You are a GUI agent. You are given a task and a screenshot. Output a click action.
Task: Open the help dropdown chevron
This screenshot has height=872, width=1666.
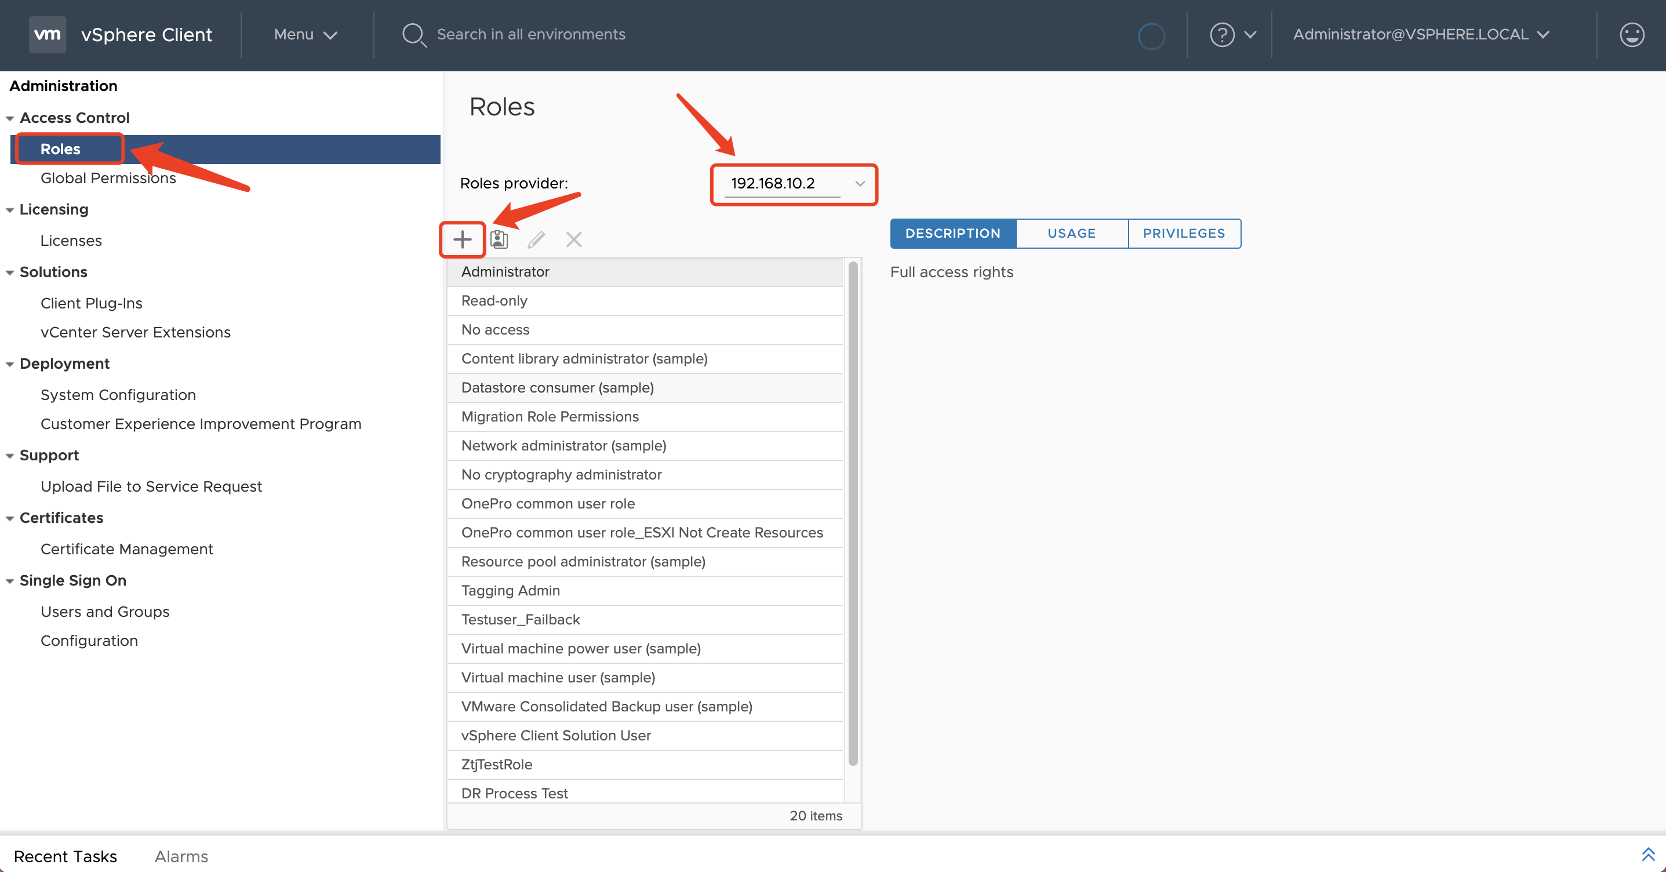click(x=1250, y=35)
